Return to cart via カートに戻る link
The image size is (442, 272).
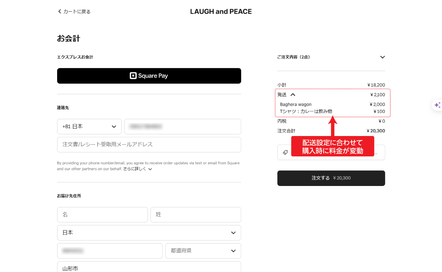pos(77,12)
